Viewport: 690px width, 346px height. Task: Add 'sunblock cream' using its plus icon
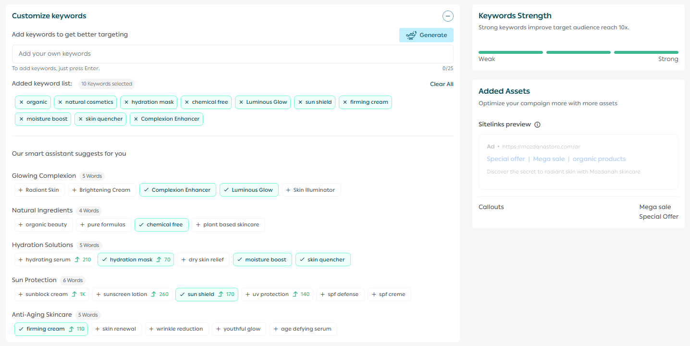point(21,295)
